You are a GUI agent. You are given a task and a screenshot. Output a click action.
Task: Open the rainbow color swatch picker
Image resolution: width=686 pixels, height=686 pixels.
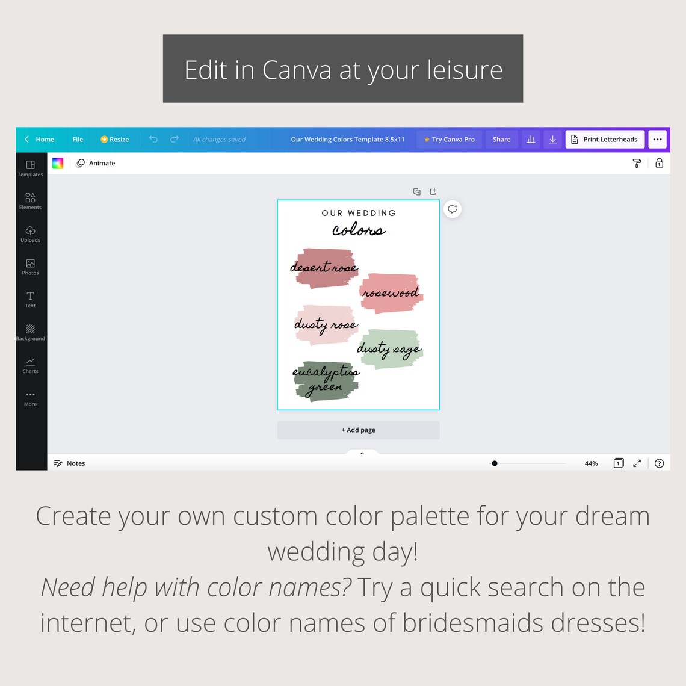58,163
